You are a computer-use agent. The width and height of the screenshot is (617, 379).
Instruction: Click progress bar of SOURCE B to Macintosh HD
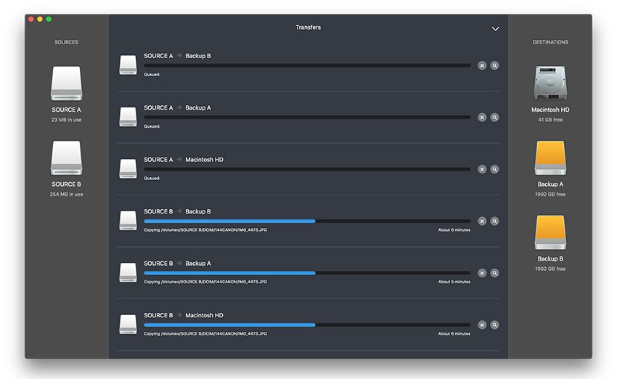307,325
